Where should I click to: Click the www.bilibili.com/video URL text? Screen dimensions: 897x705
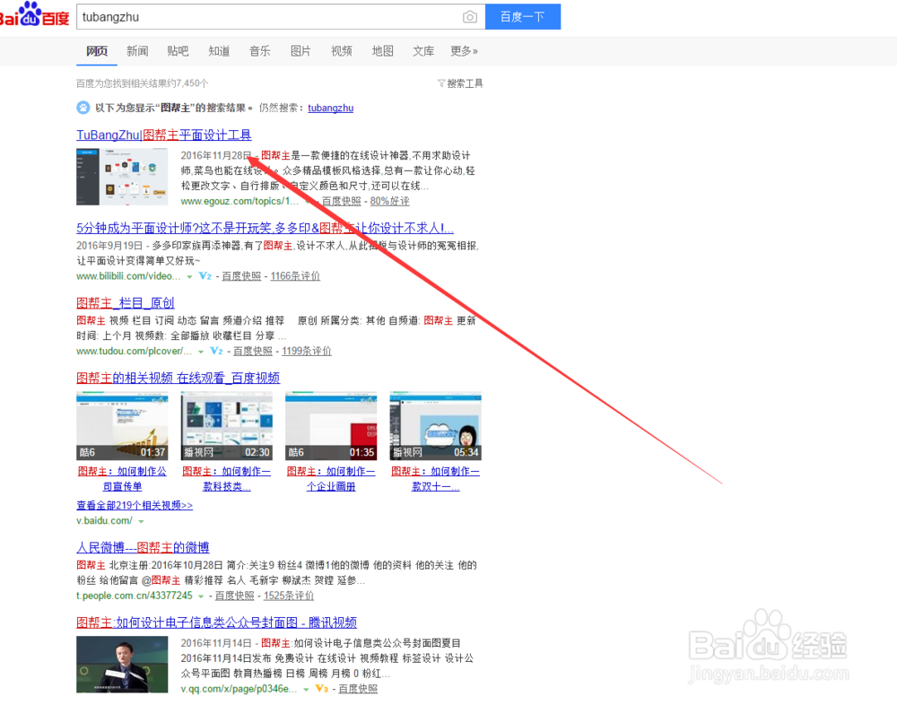(128, 276)
